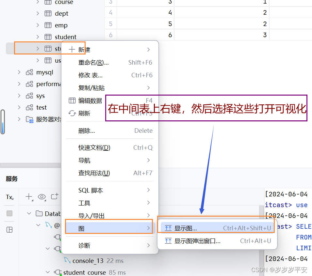312x276 pixels.
Task: Click the add service plus icon
Action: click(x=29, y=197)
